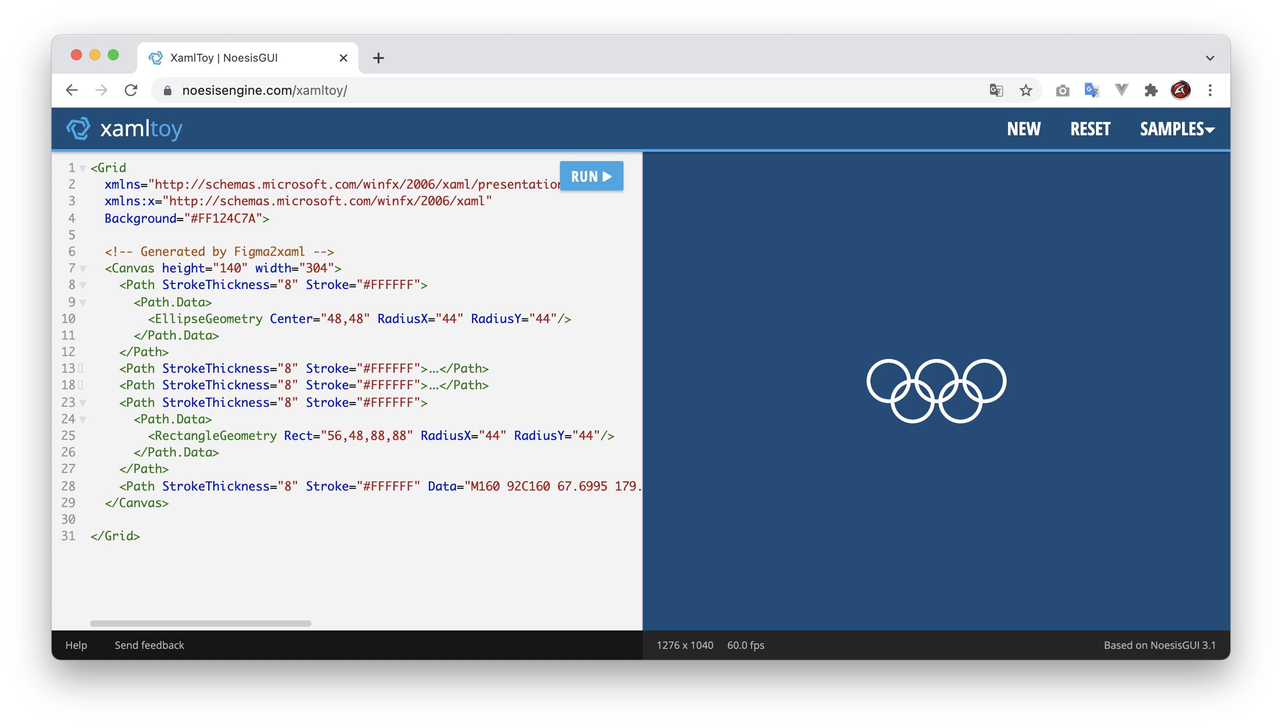Collapse the Canvas element fold arrow
Viewport: 1282px width, 728px height.
pos(83,269)
